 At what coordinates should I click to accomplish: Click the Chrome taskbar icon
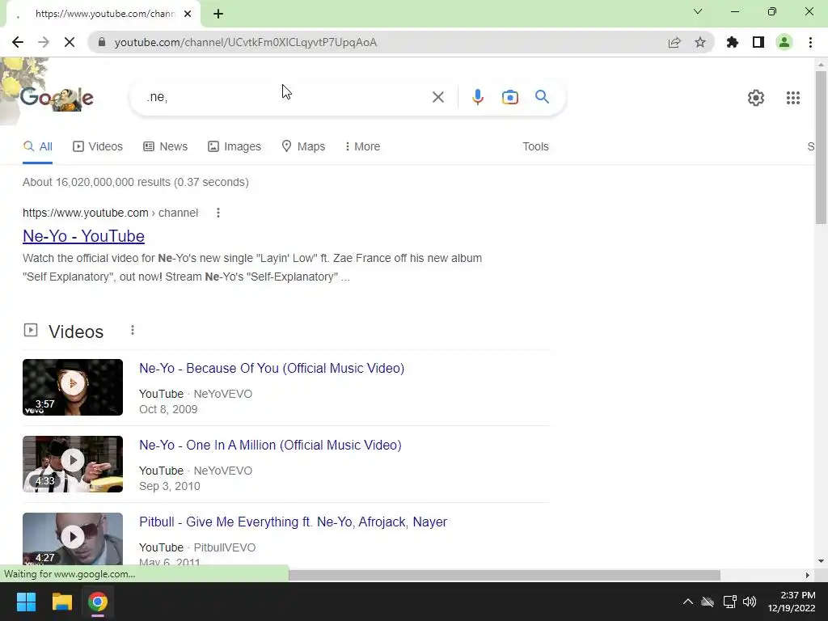click(98, 602)
